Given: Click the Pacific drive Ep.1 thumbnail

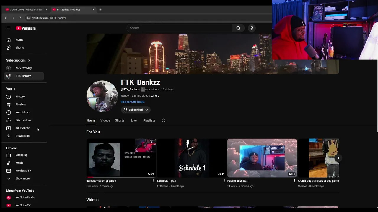Looking at the screenshot, I should (x=262, y=158).
